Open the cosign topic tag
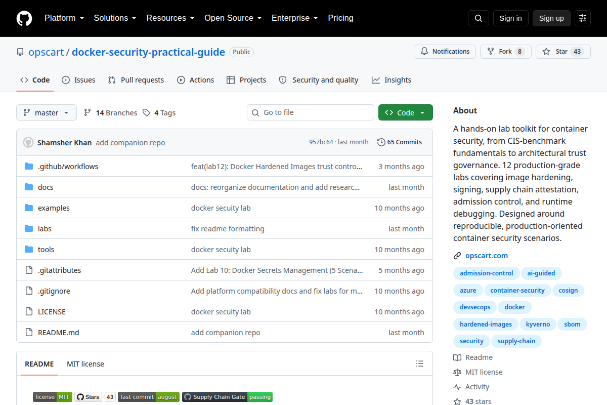Viewport: 607px width, 405px height. pos(568,291)
